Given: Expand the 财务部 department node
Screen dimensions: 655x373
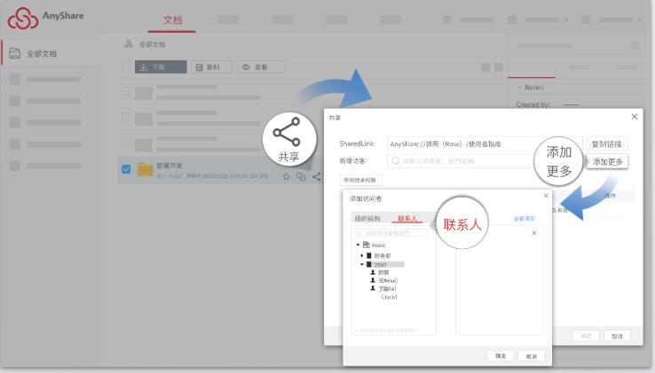Looking at the screenshot, I should coord(362,254).
